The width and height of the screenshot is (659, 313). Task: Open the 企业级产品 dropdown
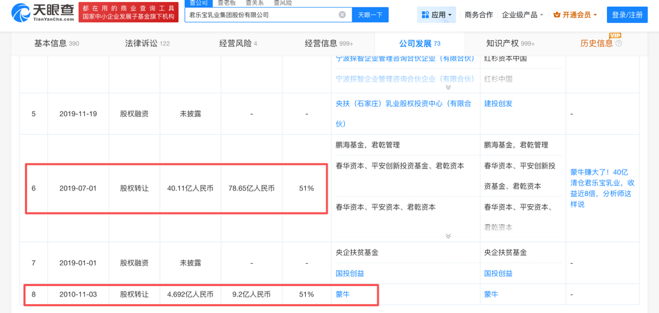(x=522, y=15)
